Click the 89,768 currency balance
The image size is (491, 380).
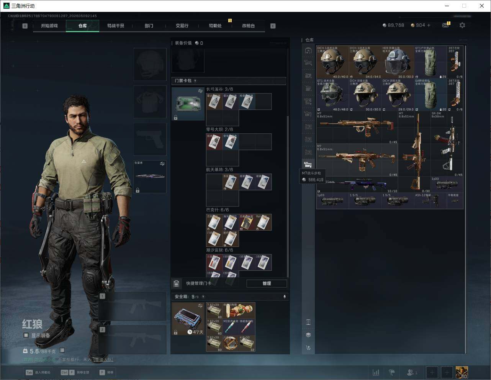click(x=393, y=25)
